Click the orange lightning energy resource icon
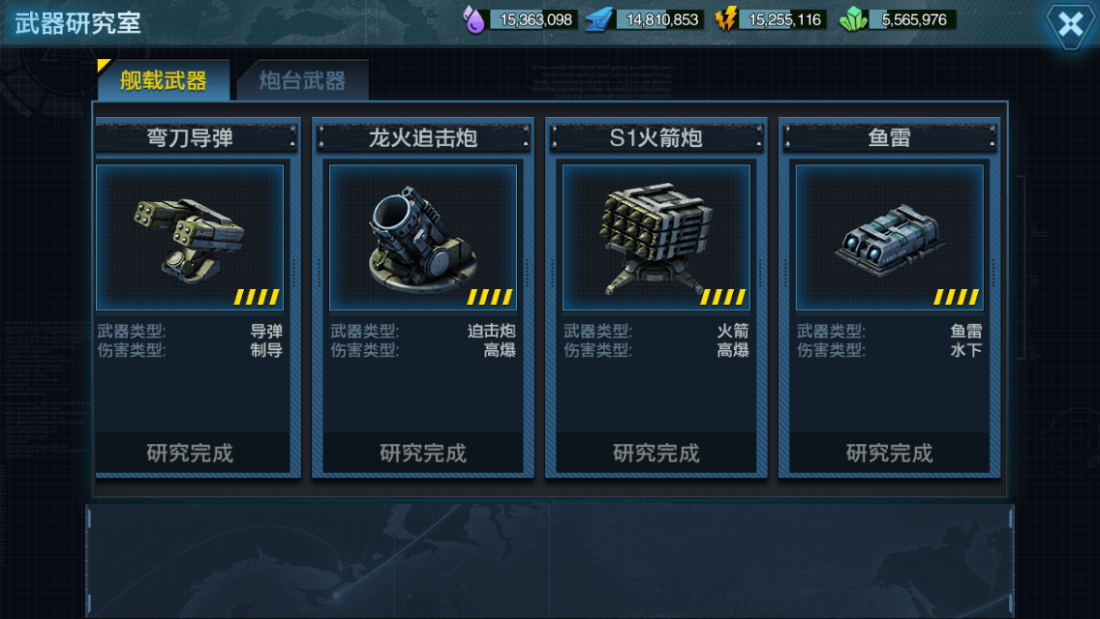1100x619 pixels. 725,19
